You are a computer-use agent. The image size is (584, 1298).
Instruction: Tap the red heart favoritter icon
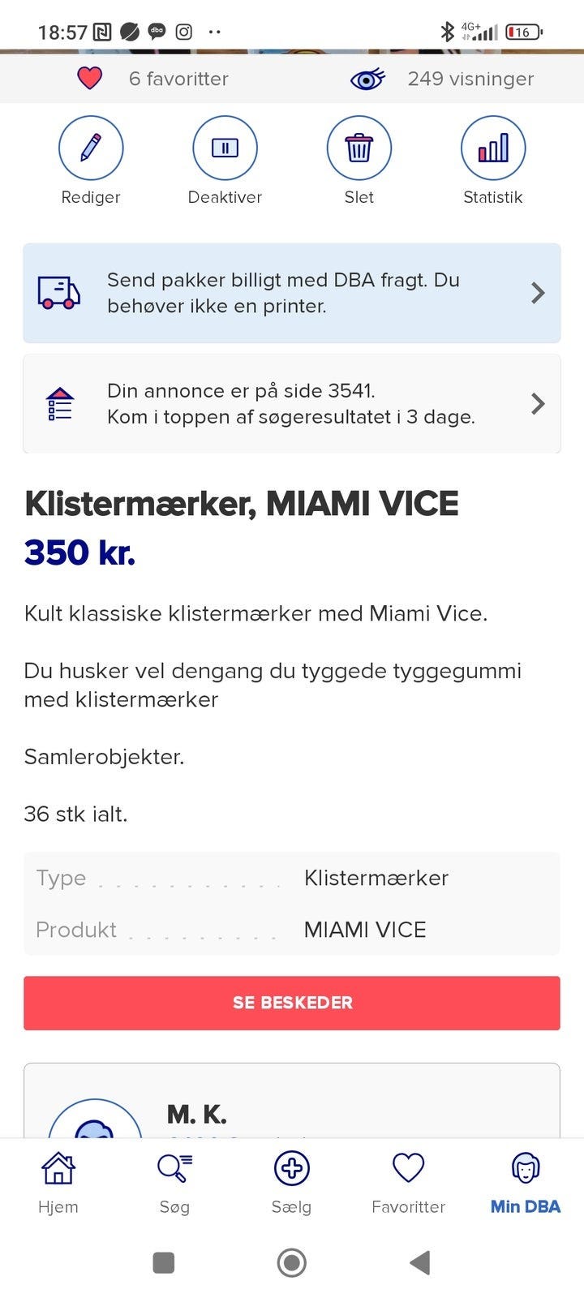pos(89,79)
